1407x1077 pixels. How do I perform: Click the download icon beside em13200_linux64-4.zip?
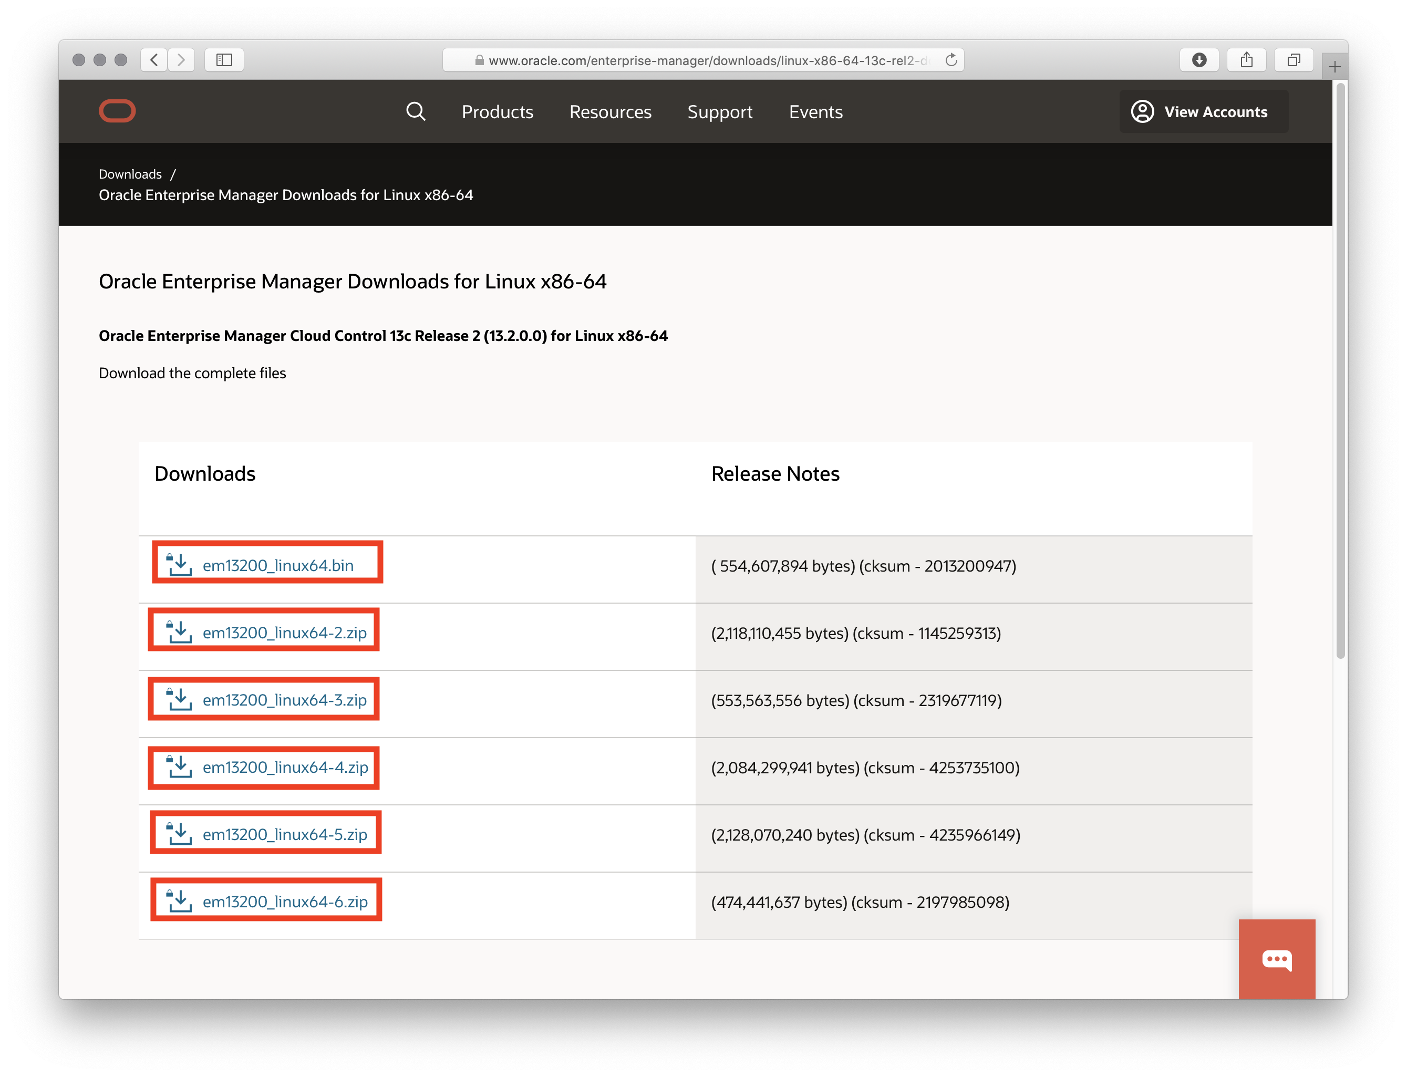(179, 767)
